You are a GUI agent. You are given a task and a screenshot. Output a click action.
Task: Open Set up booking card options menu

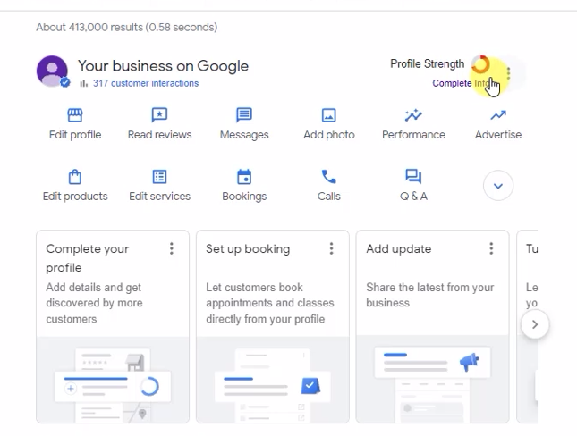pos(331,248)
